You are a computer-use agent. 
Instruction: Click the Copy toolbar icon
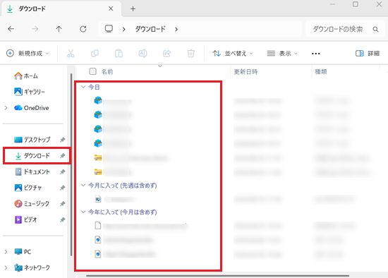click(95, 53)
